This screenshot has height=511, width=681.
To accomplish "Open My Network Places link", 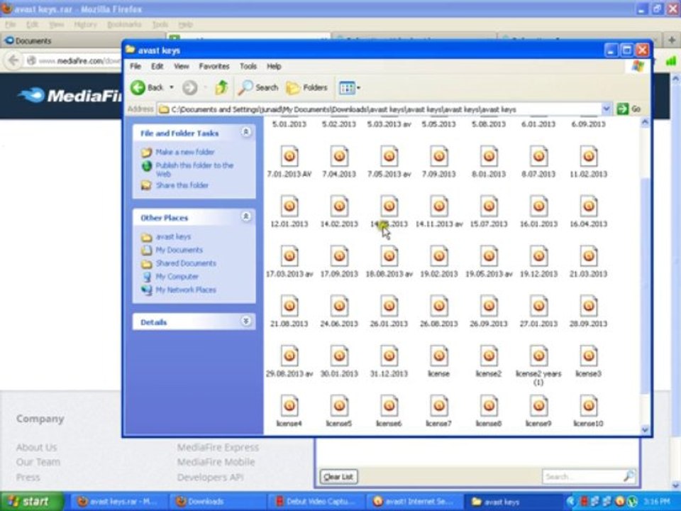I will click(x=185, y=290).
